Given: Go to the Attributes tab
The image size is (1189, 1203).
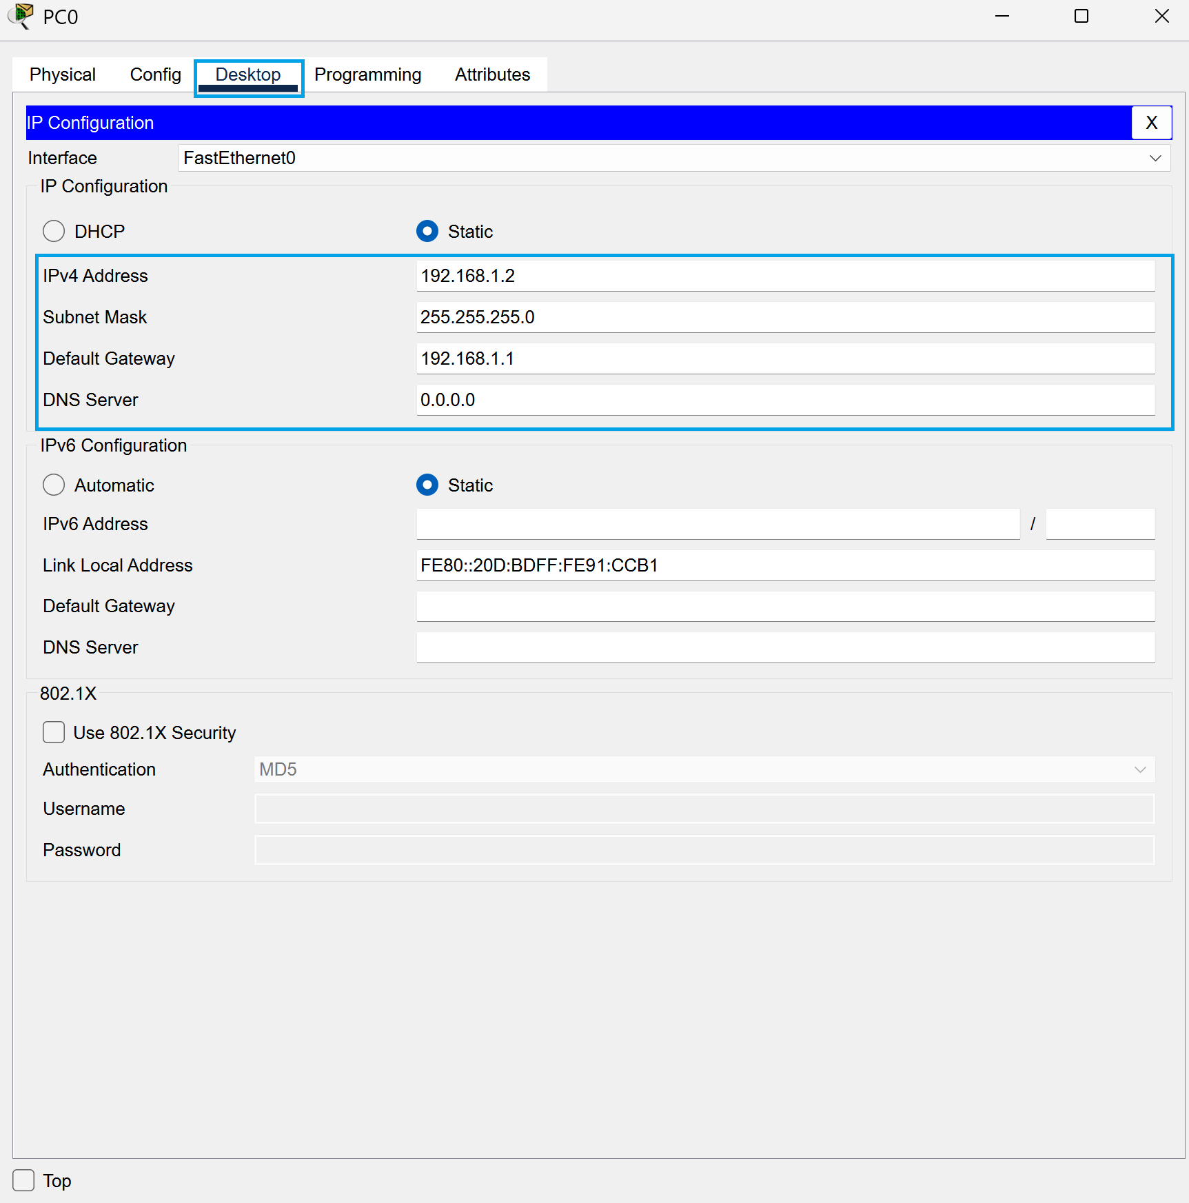Looking at the screenshot, I should pyautogui.click(x=492, y=74).
